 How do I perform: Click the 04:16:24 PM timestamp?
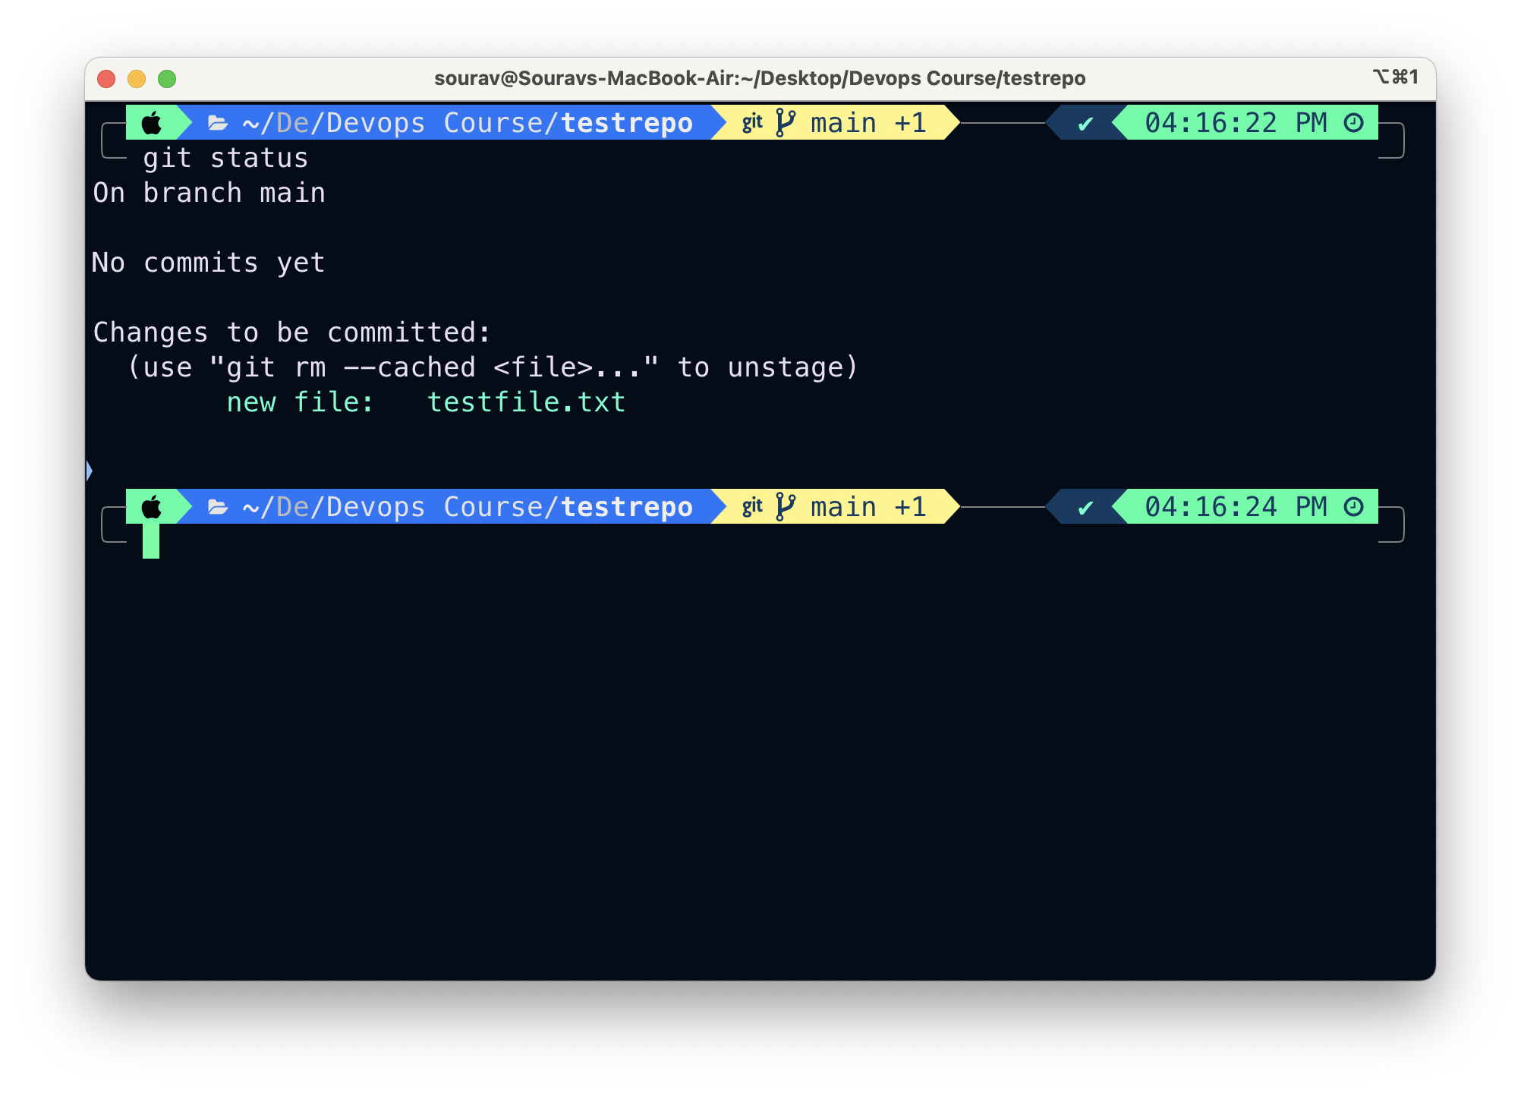(x=1236, y=507)
